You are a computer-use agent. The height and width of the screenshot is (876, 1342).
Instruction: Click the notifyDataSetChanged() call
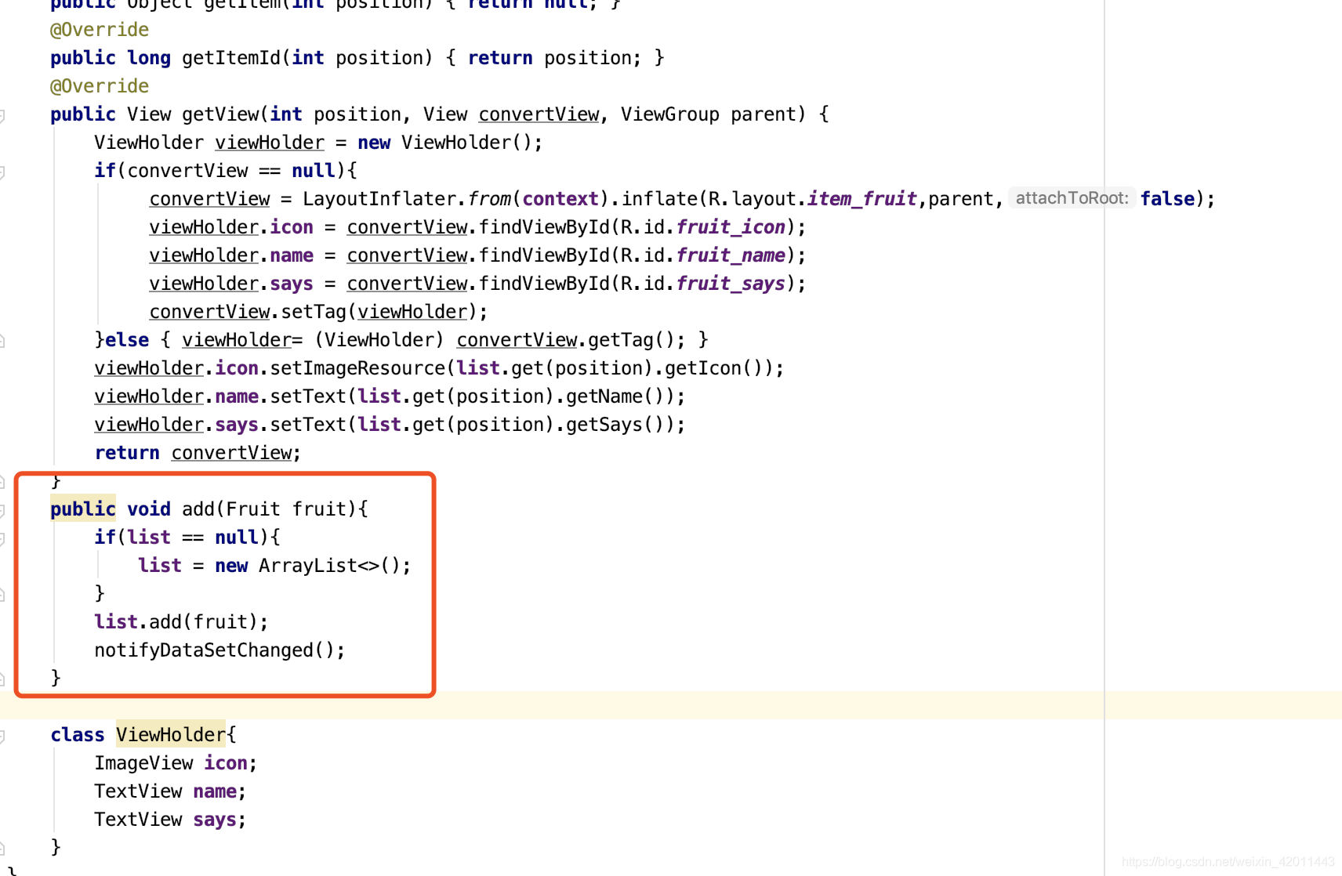click(x=219, y=650)
